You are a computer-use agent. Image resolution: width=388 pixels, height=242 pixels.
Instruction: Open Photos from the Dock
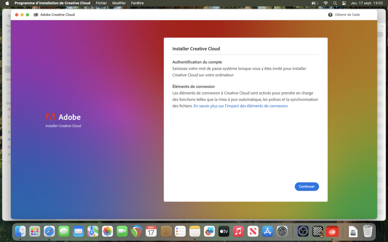107,231
